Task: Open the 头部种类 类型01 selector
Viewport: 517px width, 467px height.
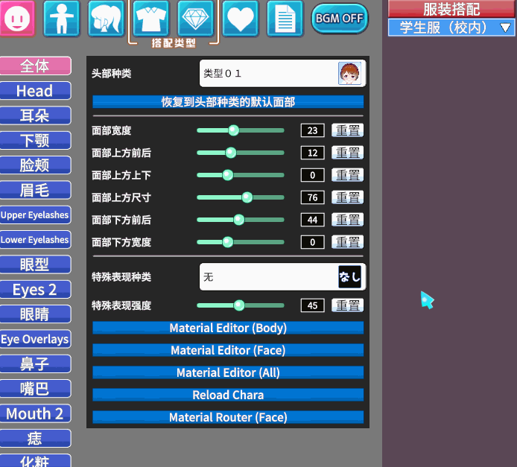Action: [282, 74]
